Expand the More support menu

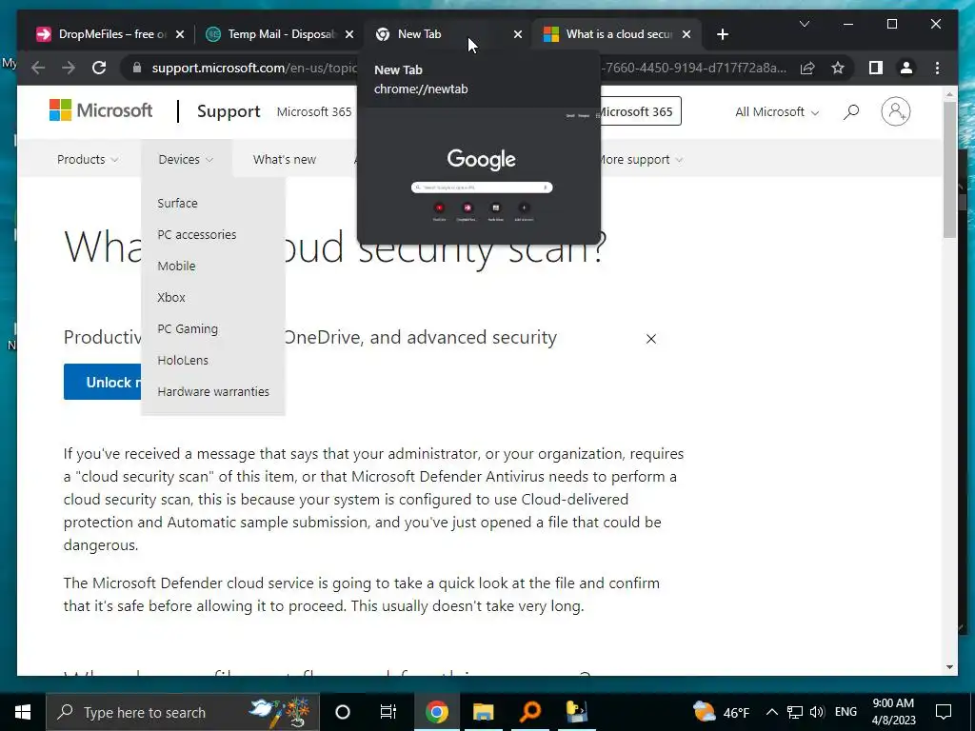641,160
